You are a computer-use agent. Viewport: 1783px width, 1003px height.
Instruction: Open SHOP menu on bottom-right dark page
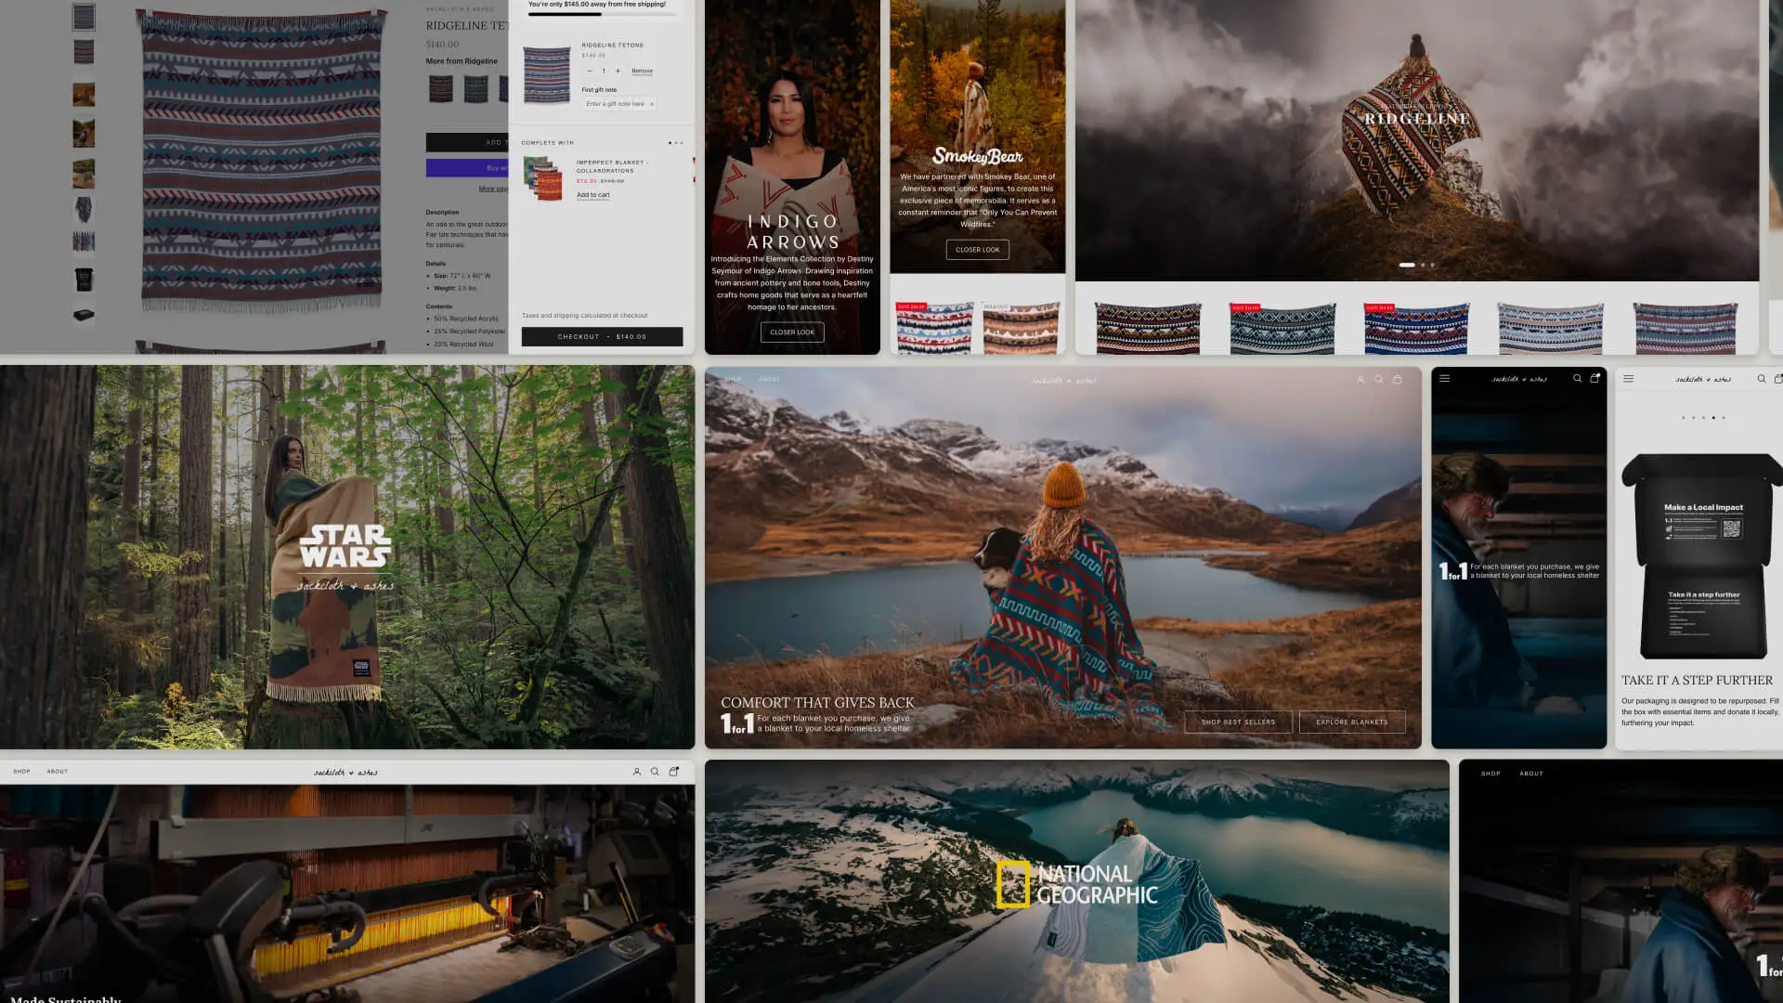click(1490, 774)
